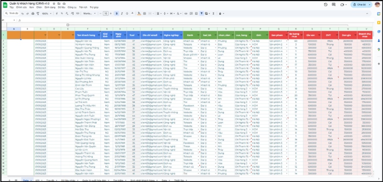The height and width of the screenshot is (182, 383).
Task: Add a new sheet with plus button
Action: 10,180
